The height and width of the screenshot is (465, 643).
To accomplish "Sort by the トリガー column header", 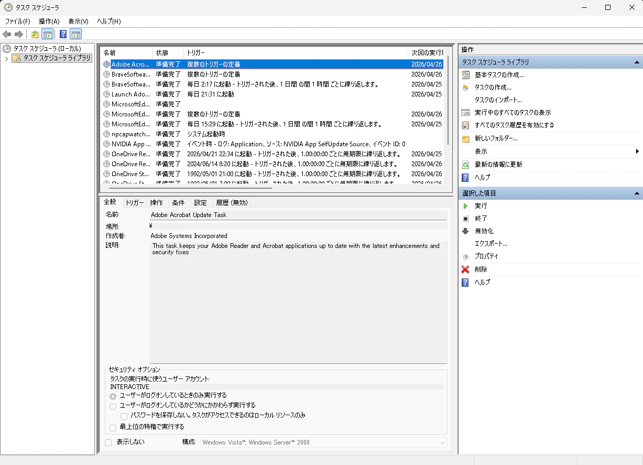I will 296,53.
